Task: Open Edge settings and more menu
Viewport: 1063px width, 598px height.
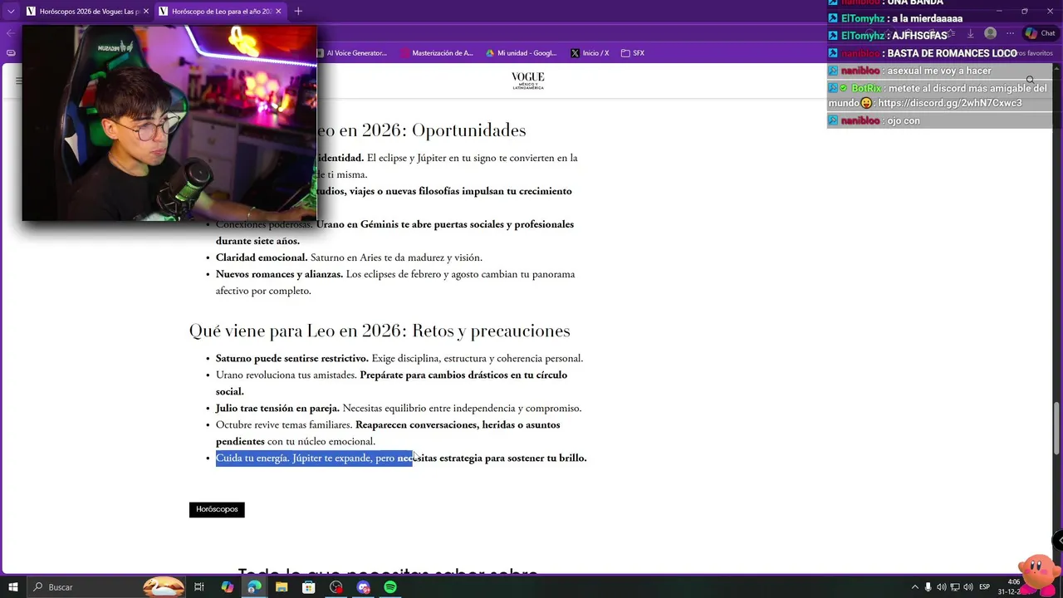Action: pyautogui.click(x=1010, y=33)
